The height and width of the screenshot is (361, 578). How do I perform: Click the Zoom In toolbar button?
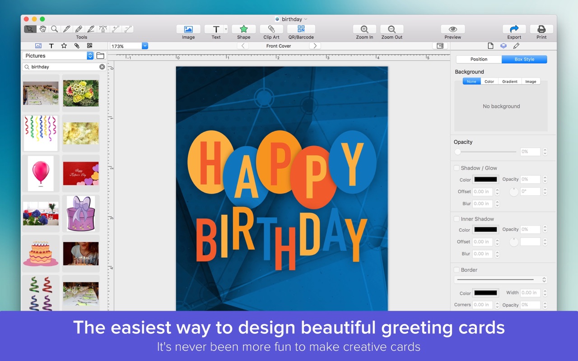point(364,29)
